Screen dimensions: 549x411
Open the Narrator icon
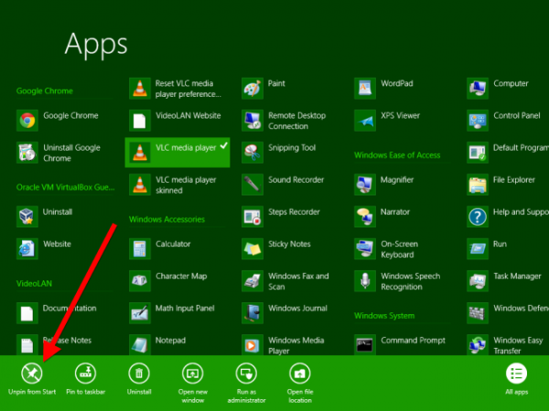click(365, 216)
